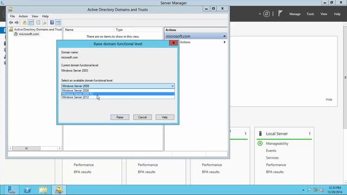Click the Server Manager vertical scrollbar
The height and width of the screenshot is (195, 347).
coord(345,77)
